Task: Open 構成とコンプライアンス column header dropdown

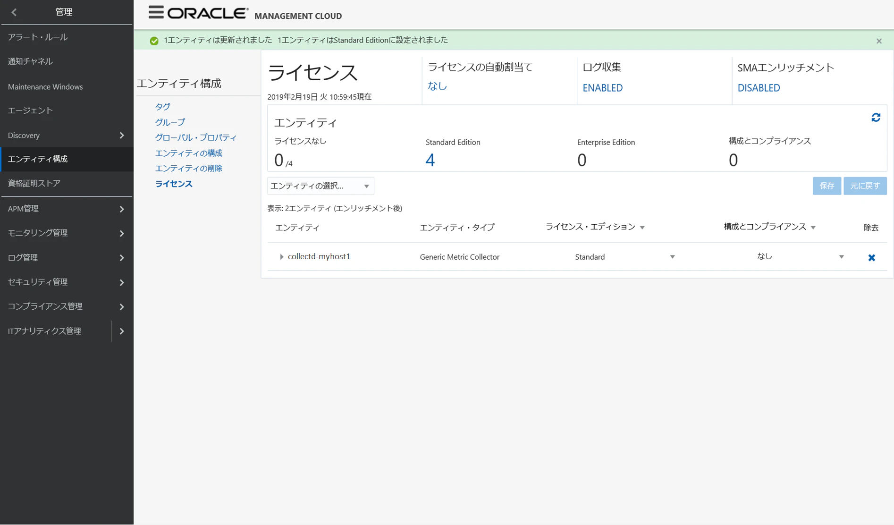Action: tap(813, 228)
